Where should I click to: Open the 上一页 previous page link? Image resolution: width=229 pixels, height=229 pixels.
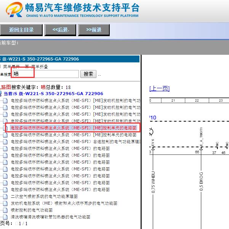point(160,89)
